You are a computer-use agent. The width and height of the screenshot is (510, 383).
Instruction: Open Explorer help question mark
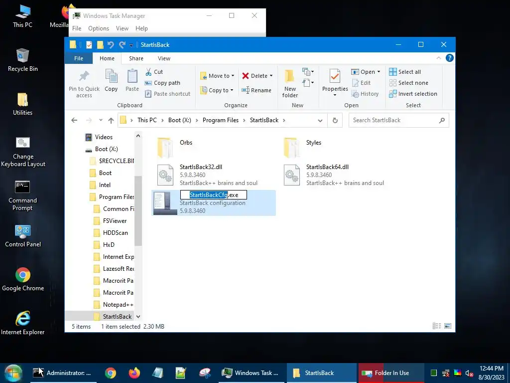(450, 58)
